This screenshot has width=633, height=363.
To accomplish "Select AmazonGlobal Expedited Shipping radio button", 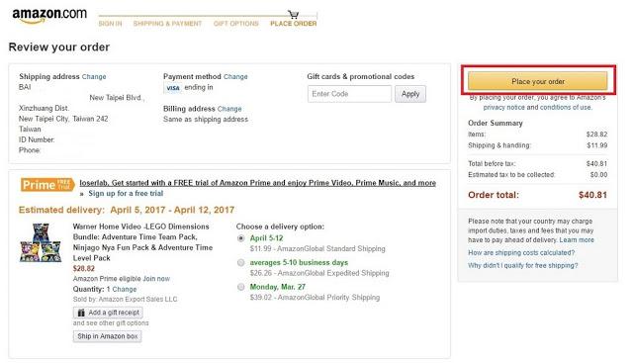I will 241,263.
